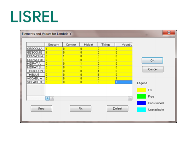Click the highlighted VOCABU B Vocabu cell
This screenshot has width=189, height=141.
(x=123, y=82)
